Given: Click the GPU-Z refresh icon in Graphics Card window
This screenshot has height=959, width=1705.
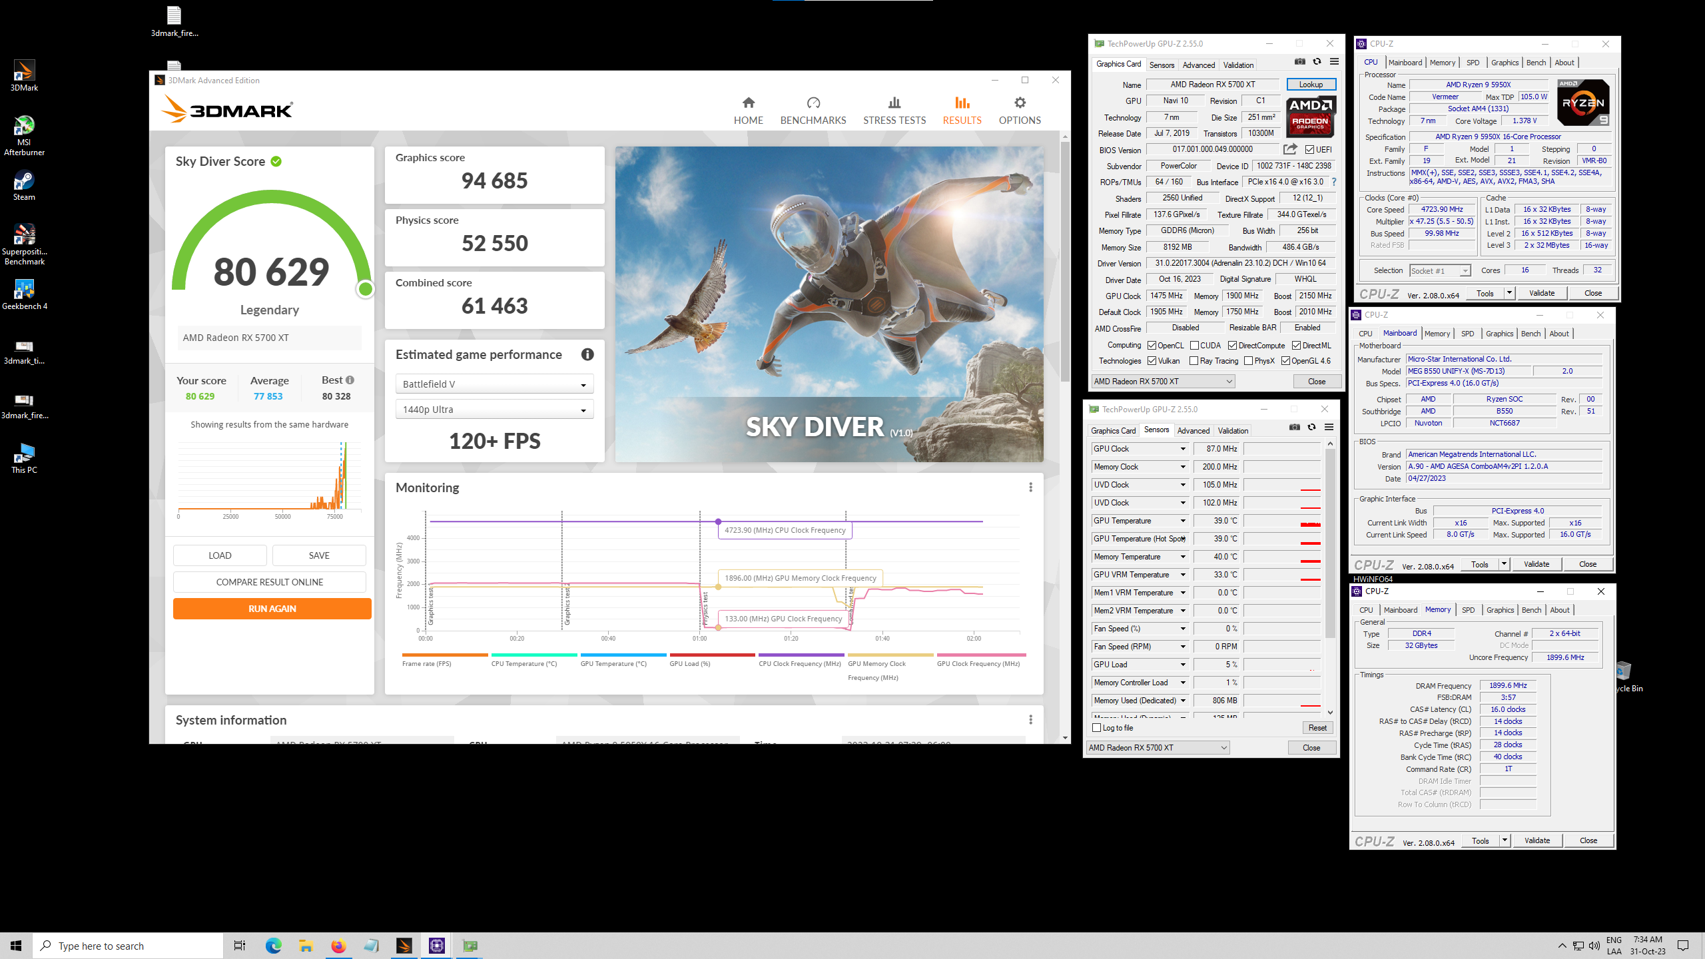Looking at the screenshot, I should click(1317, 62).
